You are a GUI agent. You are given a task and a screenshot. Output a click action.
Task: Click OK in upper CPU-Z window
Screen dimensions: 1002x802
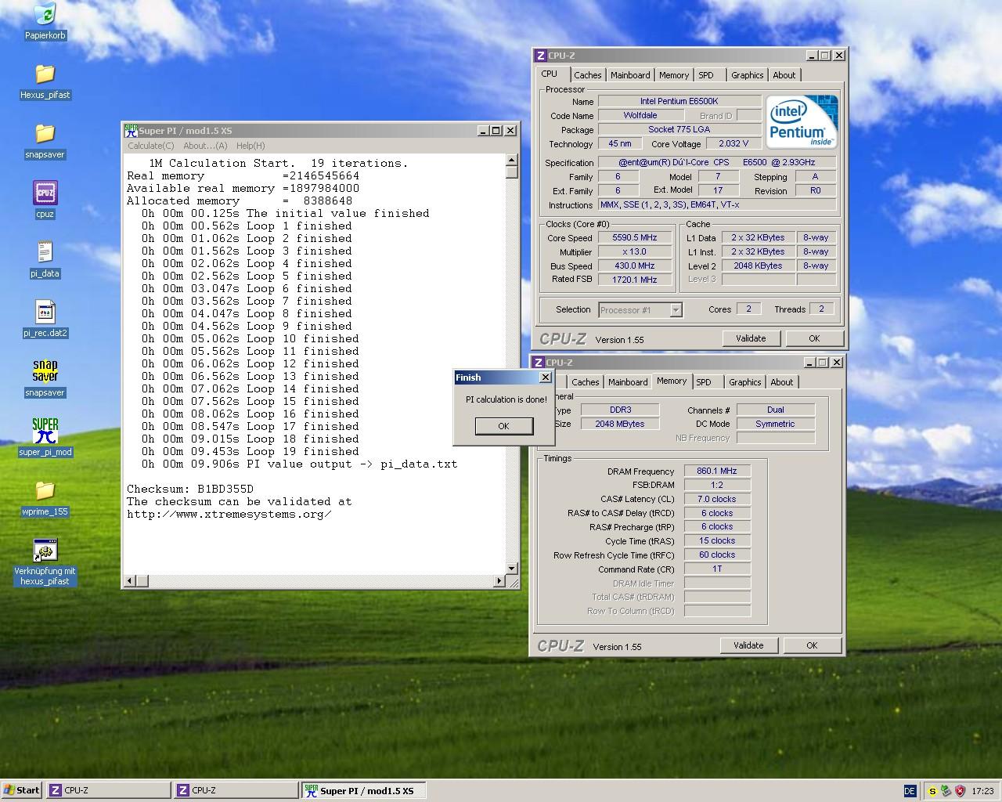(814, 338)
